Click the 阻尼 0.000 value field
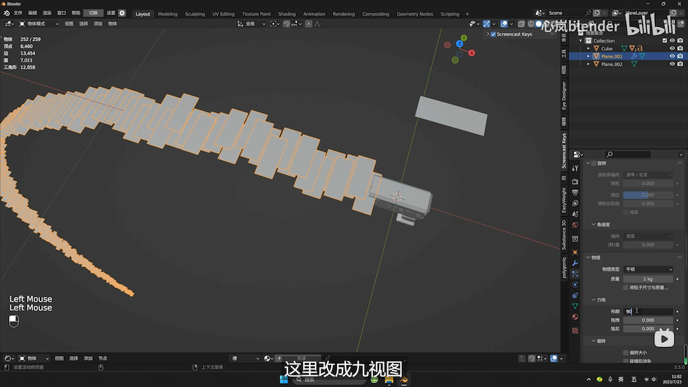The width and height of the screenshot is (688, 387). pos(648,328)
